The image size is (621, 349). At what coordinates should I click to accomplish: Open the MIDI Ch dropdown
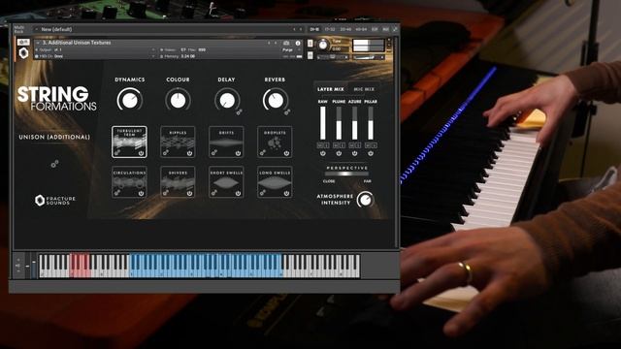[x=153, y=56]
